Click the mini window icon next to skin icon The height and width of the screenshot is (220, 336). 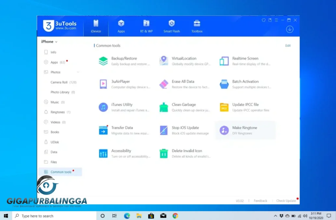tap(270, 20)
